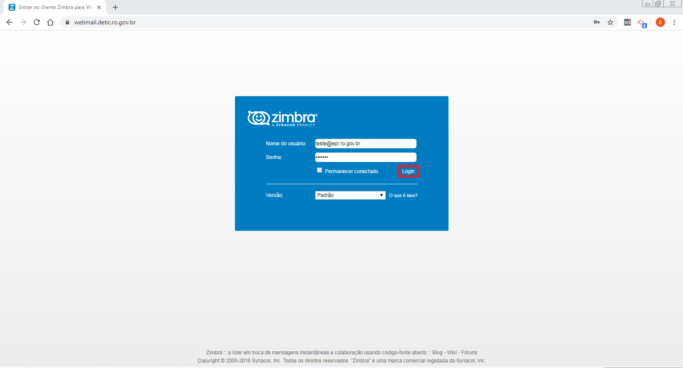Go back with browser back arrow
The image size is (683, 368).
(9, 22)
